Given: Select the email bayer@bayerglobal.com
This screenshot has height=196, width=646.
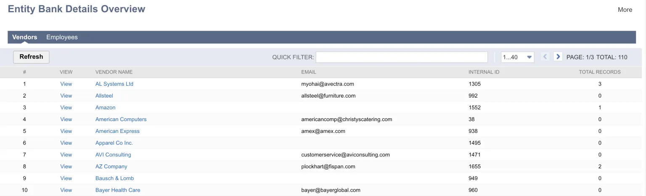Looking at the screenshot, I should pos(331,190).
